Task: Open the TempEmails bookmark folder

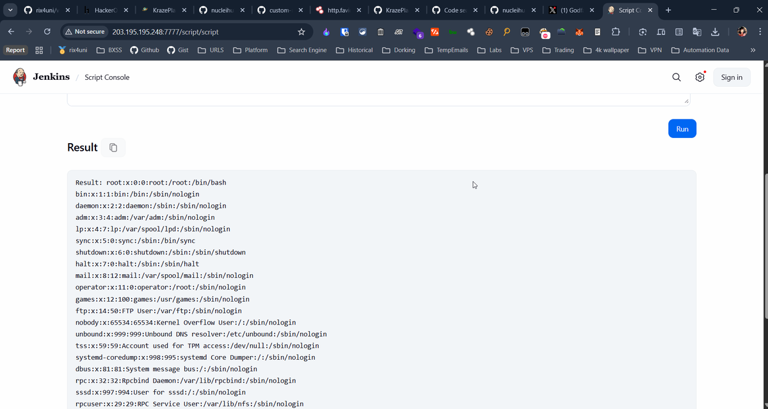Action: point(446,50)
